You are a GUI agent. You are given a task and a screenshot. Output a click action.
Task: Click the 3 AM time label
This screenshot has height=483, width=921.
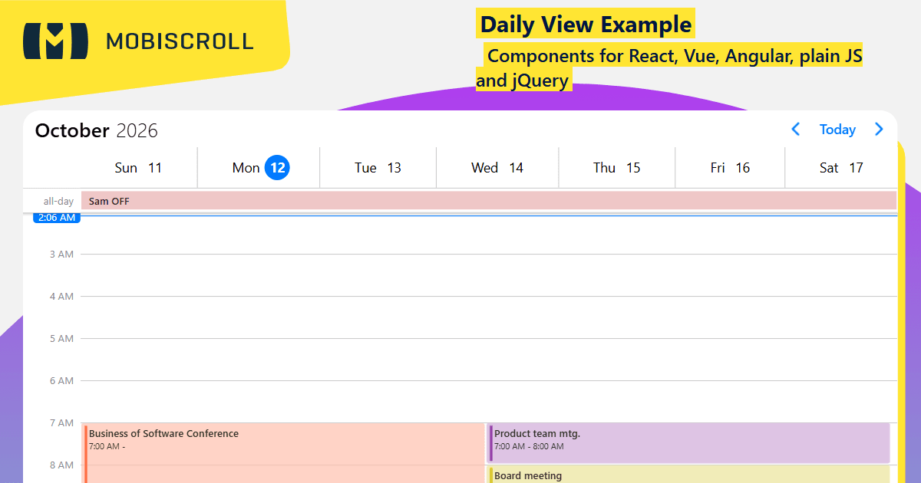[x=61, y=254]
